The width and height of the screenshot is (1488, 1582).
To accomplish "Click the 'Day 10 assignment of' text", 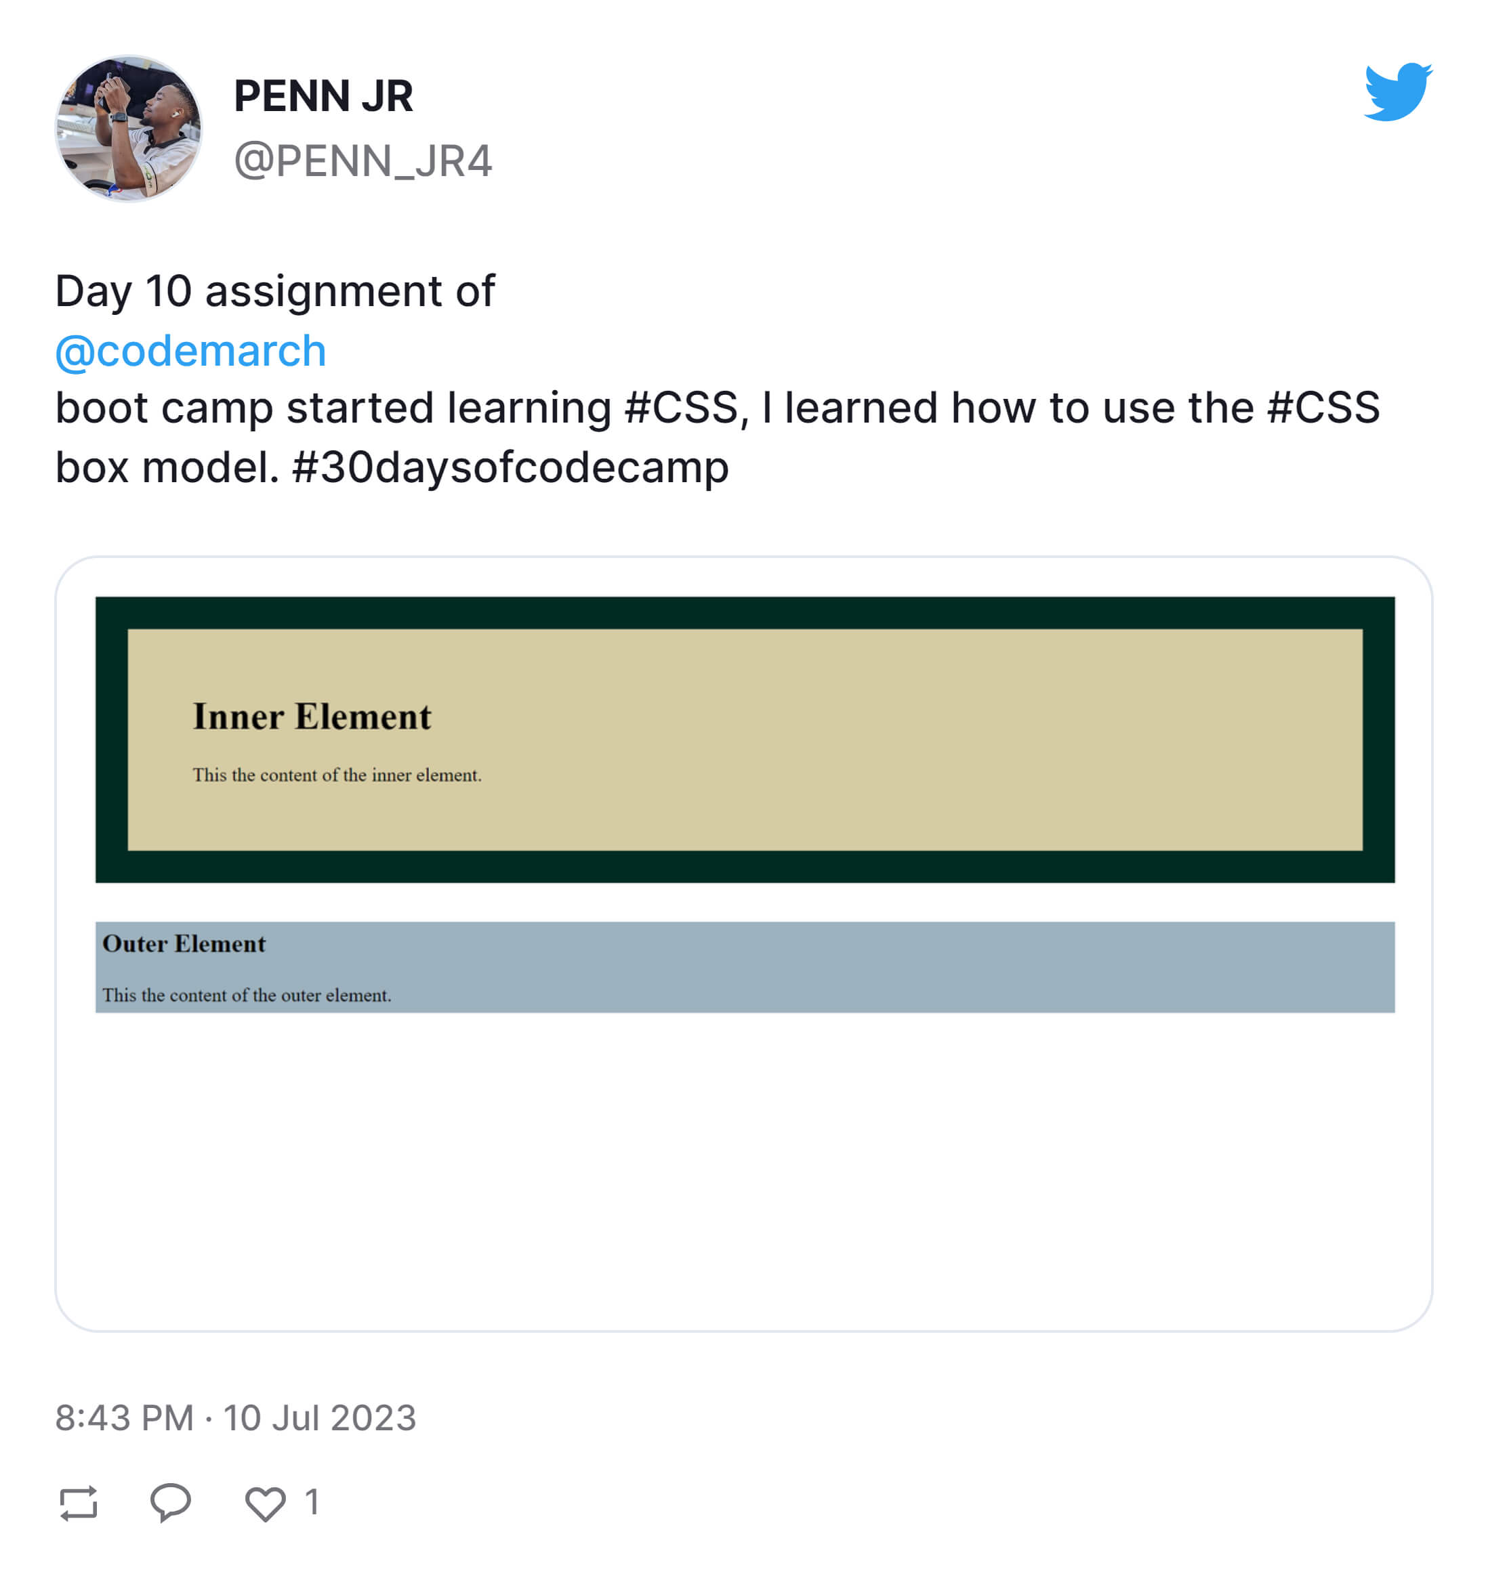I will (274, 291).
